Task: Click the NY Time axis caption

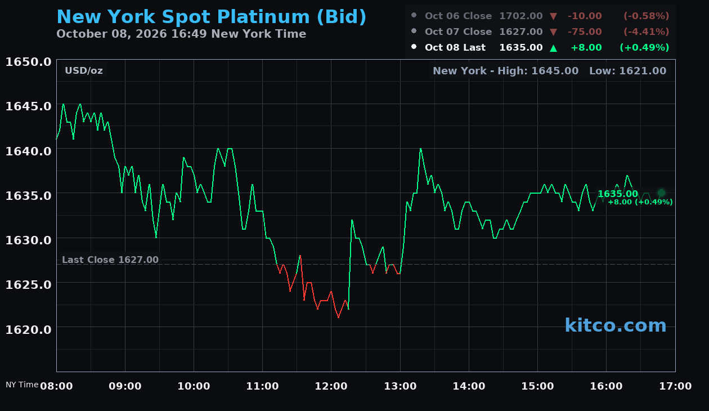Action: coord(22,385)
